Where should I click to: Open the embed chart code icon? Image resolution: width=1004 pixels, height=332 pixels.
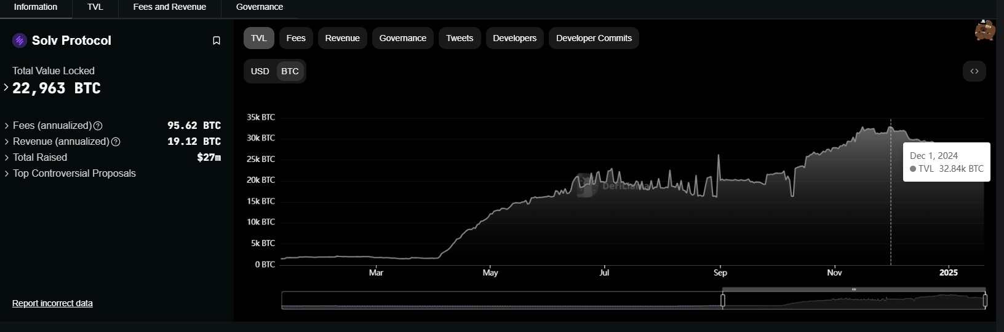coord(974,71)
